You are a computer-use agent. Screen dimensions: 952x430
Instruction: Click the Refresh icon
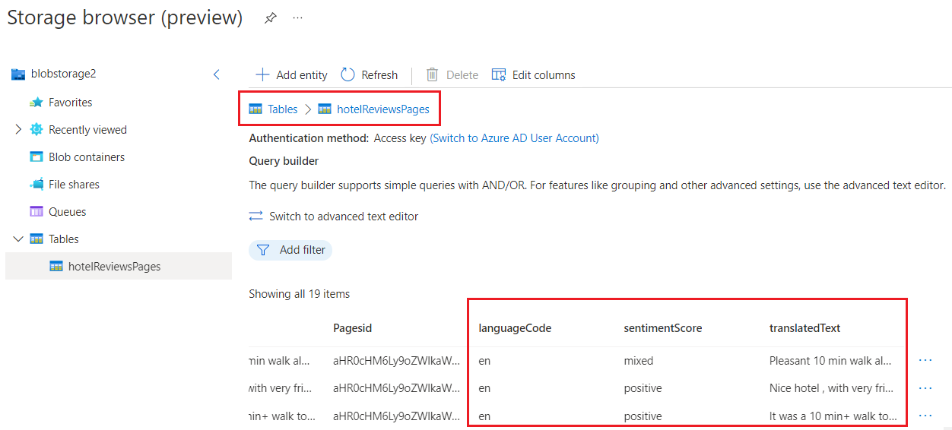(348, 74)
